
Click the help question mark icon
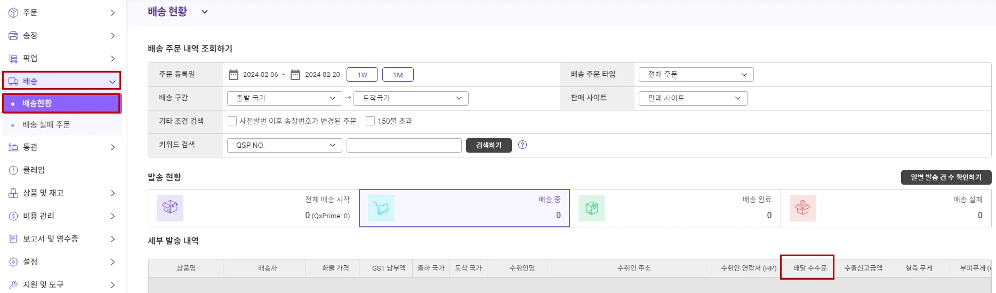pos(523,145)
